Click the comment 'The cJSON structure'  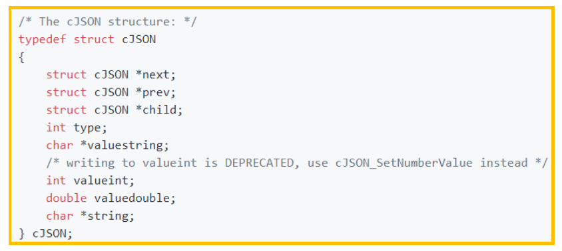tap(107, 21)
